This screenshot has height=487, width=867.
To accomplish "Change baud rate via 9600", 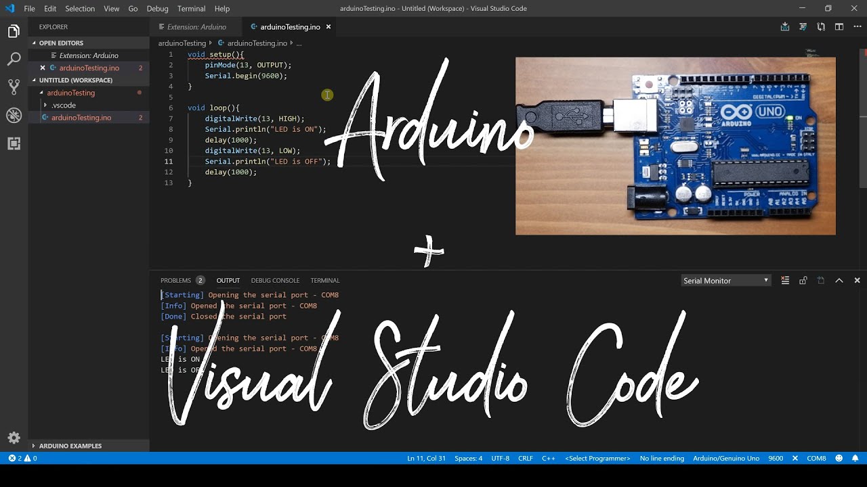I will tap(776, 458).
